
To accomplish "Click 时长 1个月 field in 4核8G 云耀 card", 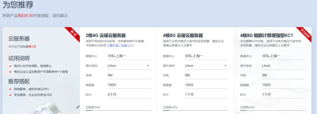I will [206, 95].
